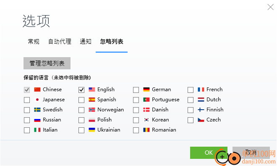The image size is (277, 166).
Task: Select the Romanian language checkbox
Action: pos(136,130)
